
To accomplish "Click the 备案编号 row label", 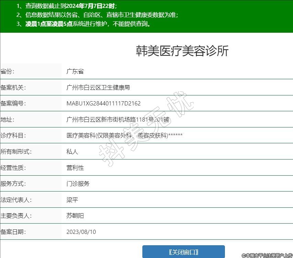I will [13, 103].
